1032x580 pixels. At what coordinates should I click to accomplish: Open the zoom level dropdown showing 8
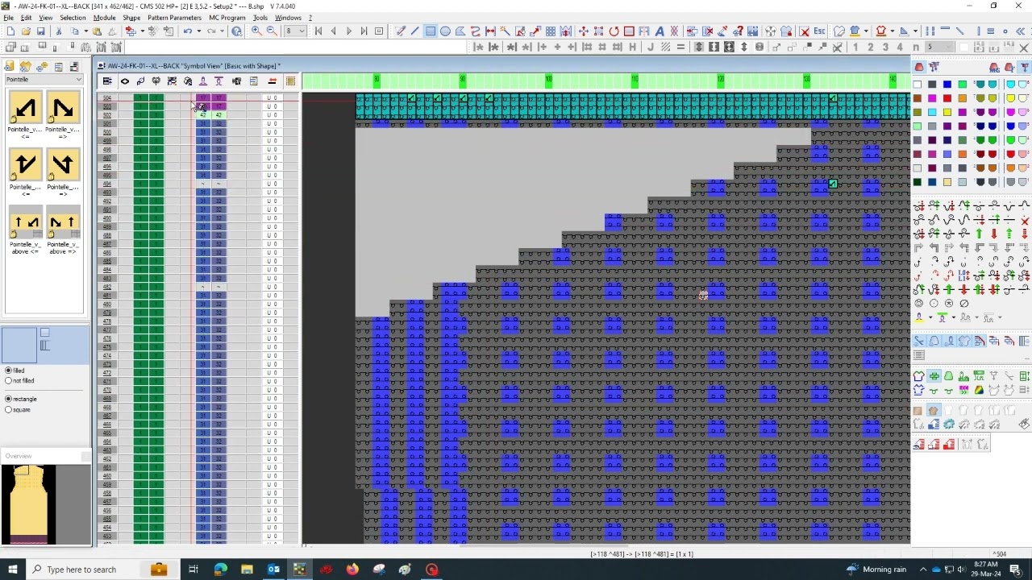click(302, 31)
